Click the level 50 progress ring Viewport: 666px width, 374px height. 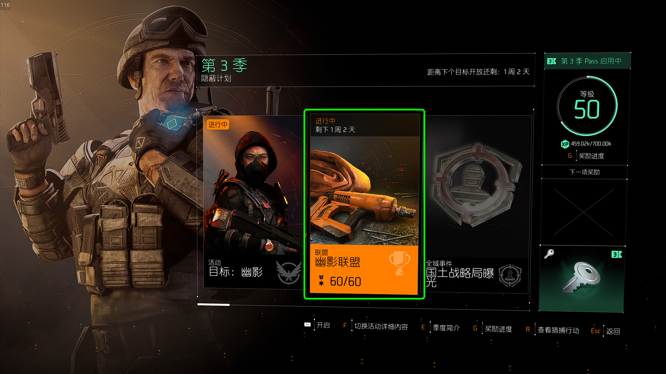pos(587,106)
